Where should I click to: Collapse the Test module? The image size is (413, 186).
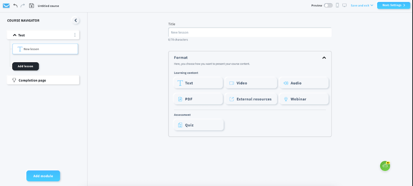(15, 35)
